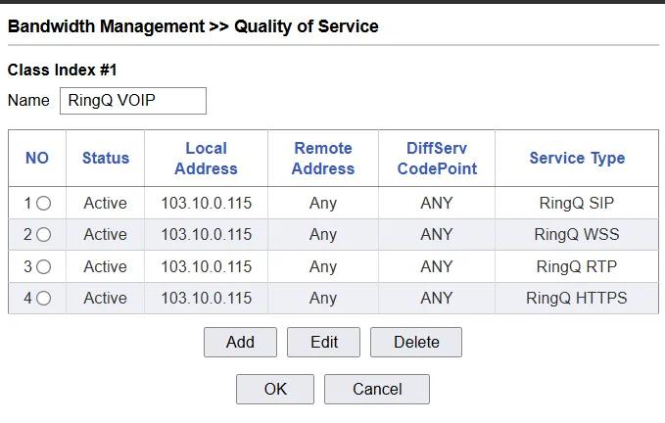Focus the Name field containing RingQ VOIP
This screenshot has width=665, height=423.
click(133, 101)
